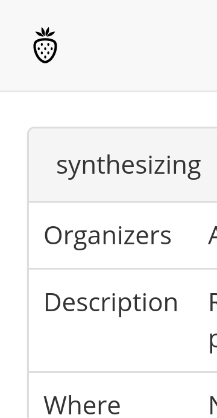Click the "synthesizing" card title
The image size is (217, 418).
(x=128, y=165)
